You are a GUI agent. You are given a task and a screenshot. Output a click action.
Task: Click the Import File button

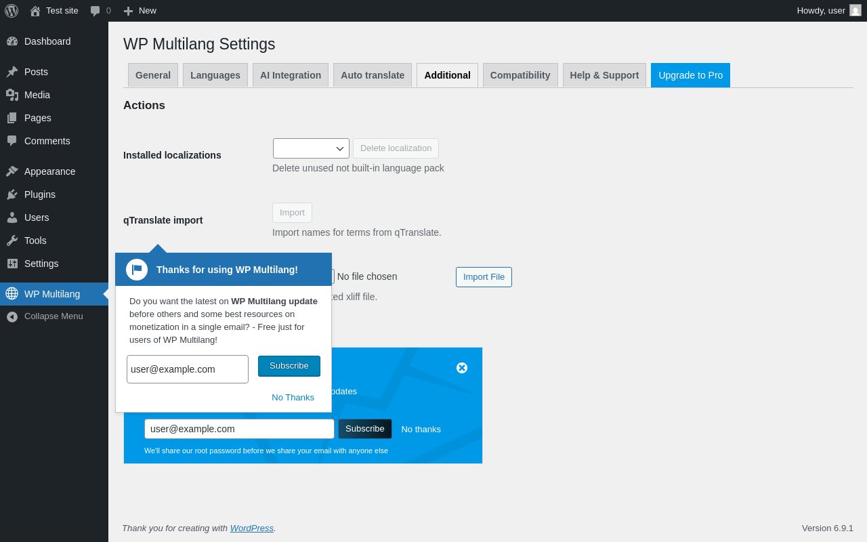(x=484, y=277)
